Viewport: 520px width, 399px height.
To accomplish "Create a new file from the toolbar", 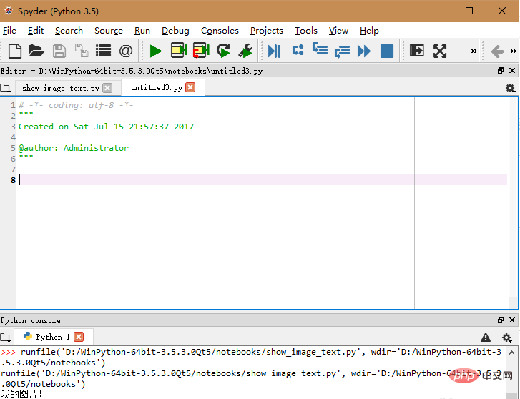I will point(15,51).
